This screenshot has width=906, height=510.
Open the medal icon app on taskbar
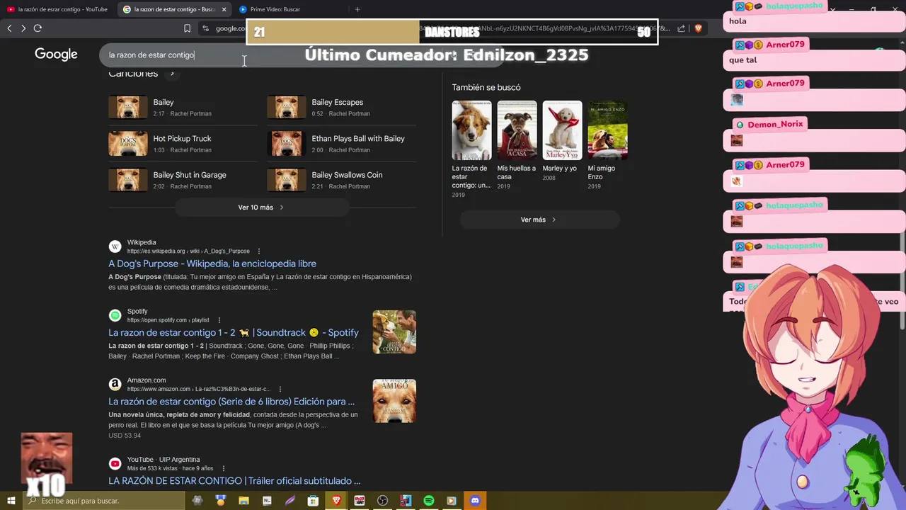[221, 501]
